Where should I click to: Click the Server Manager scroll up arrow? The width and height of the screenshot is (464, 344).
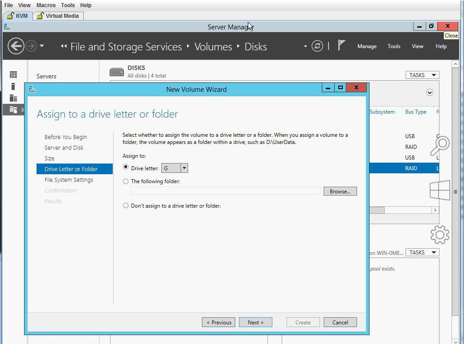[456, 64]
